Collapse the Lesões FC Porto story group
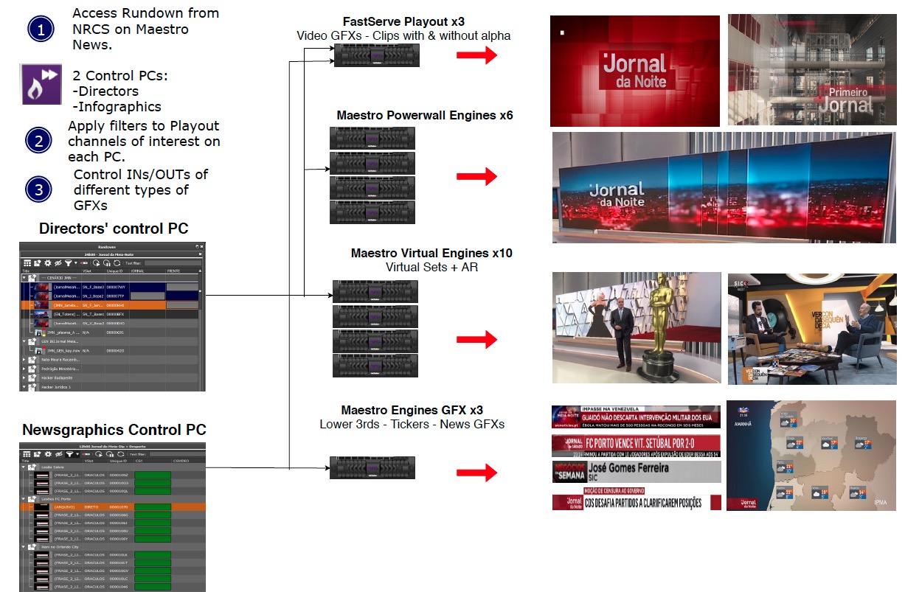 23,499
